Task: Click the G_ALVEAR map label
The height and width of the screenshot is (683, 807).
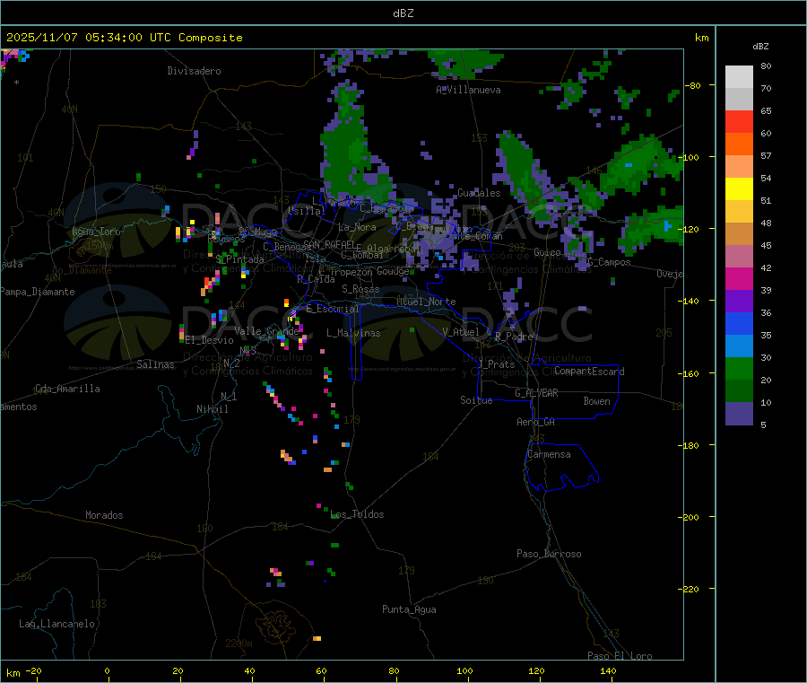Action: click(x=536, y=393)
